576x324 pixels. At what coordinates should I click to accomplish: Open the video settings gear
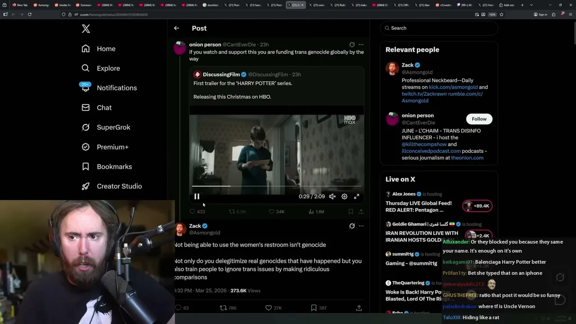tap(344, 196)
